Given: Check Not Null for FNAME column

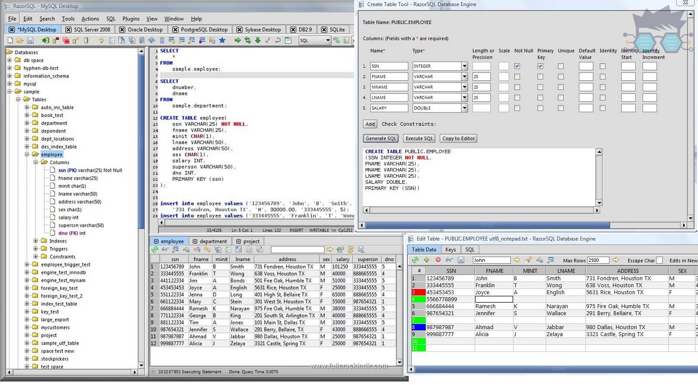Looking at the screenshot, I should pyautogui.click(x=517, y=77).
